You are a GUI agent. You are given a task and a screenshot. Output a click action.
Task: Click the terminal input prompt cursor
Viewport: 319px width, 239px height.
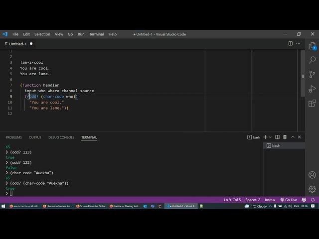pyautogui.click(x=11, y=193)
